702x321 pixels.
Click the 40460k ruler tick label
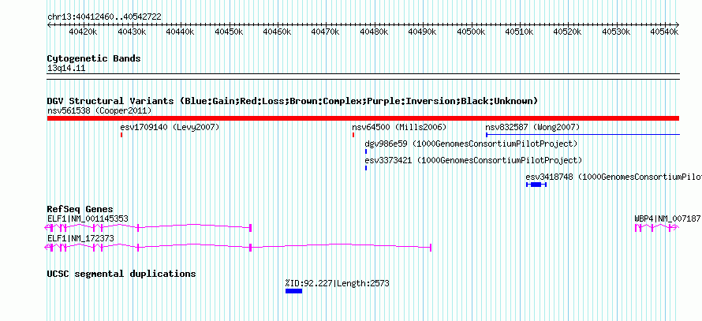[277, 32]
